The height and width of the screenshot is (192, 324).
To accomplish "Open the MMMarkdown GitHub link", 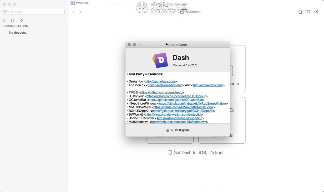I will [179, 122].
